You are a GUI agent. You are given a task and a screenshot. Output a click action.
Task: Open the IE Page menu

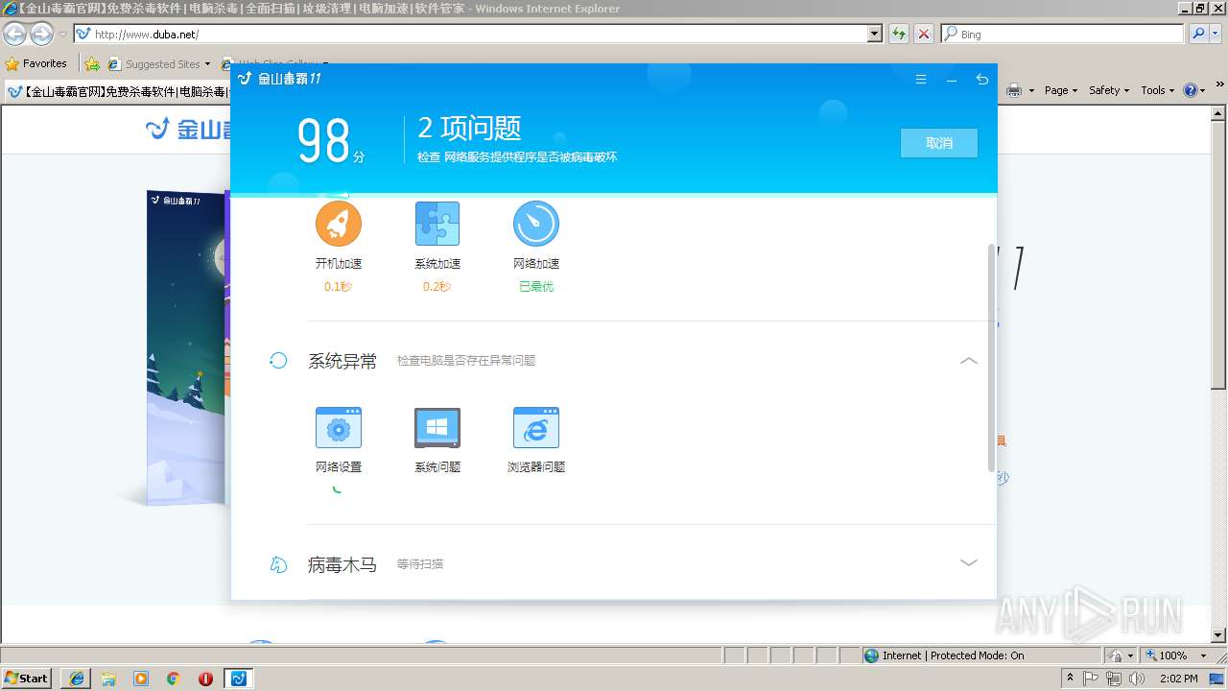pos(1060,90)
